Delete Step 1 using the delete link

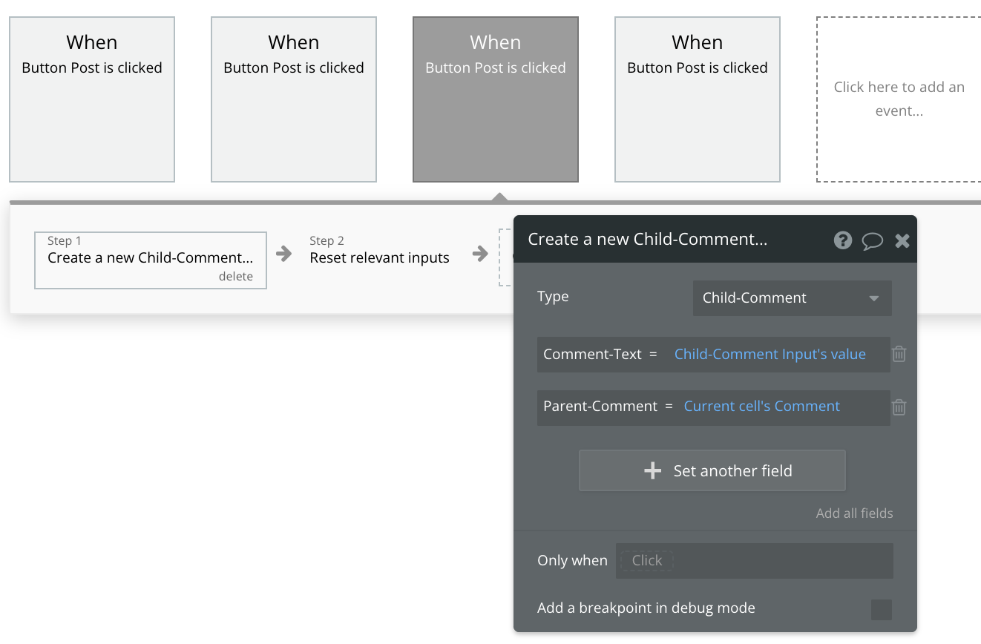coord(236,276)
